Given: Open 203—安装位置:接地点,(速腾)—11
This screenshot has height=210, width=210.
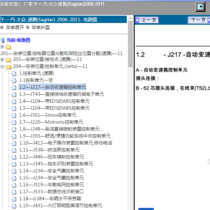Looking at the screenshot, I should point(47,59).
